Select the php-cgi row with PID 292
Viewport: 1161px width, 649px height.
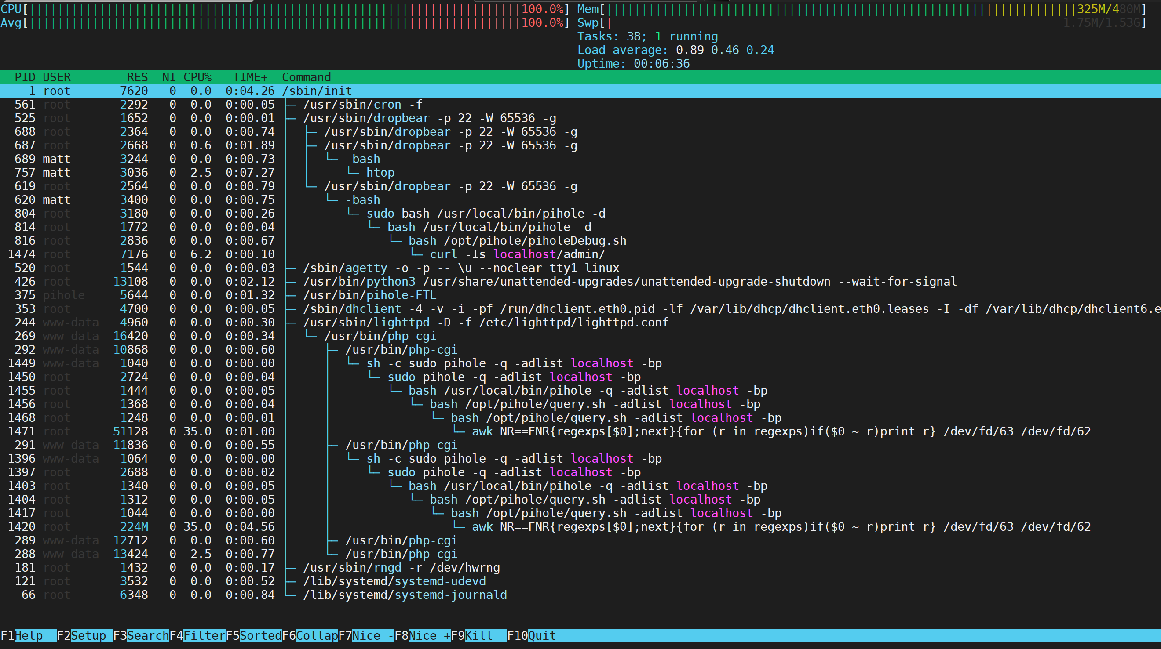580,349
